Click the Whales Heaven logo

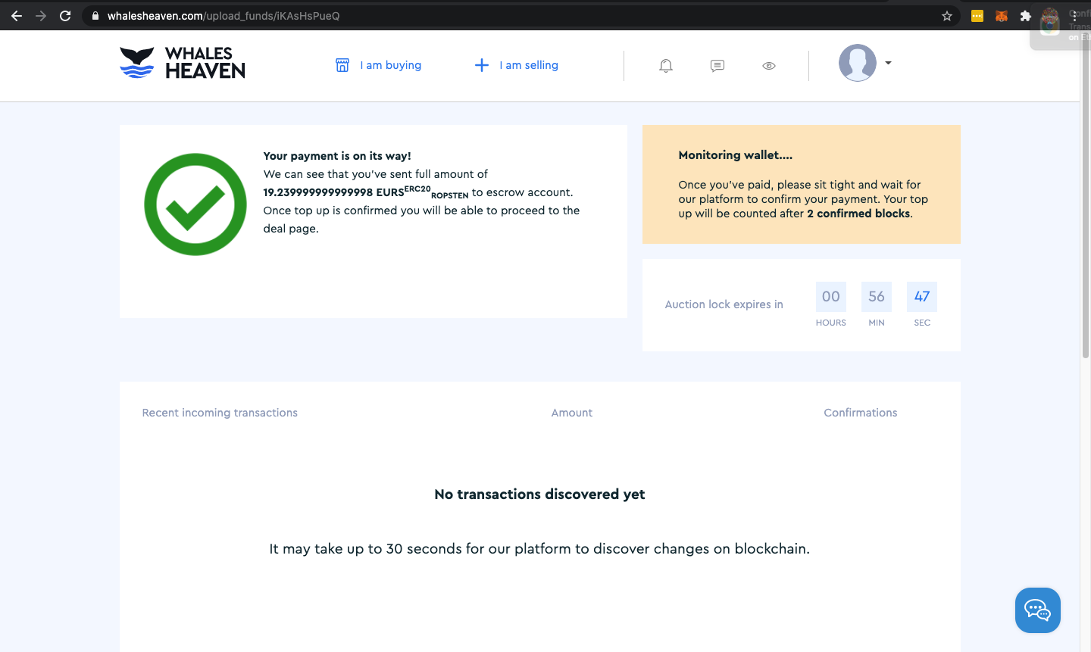[x=183, y=63]
